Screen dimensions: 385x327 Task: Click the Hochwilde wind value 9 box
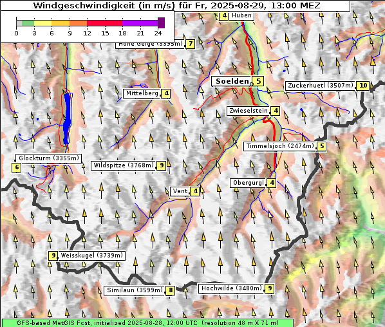[270, 288]
